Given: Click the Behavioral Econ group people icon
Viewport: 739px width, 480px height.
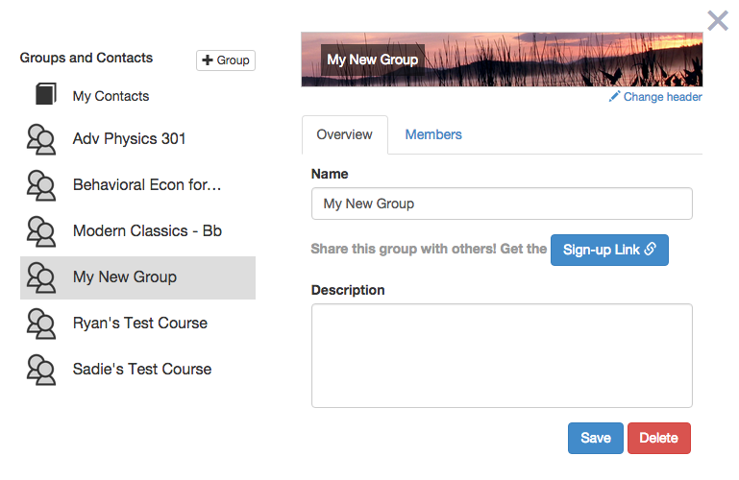Looking at the screenshot, I should [41, 186].
